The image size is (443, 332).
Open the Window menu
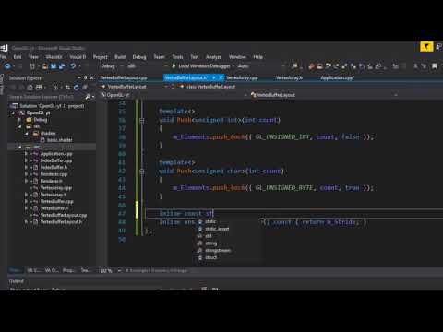(x=237, y=57)
